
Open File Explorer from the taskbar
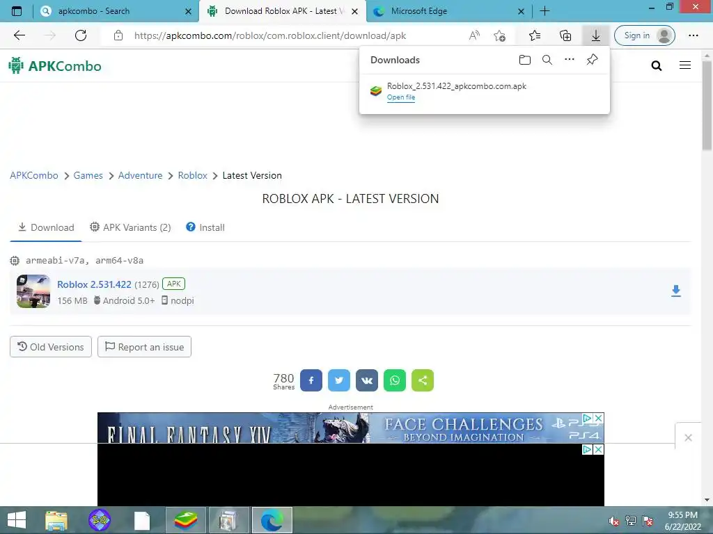[x=56, y=520]
